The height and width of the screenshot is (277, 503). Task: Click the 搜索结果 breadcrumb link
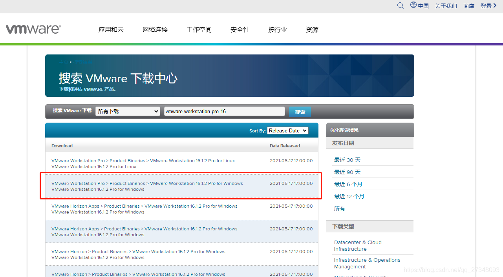click(x=82, y=62)
